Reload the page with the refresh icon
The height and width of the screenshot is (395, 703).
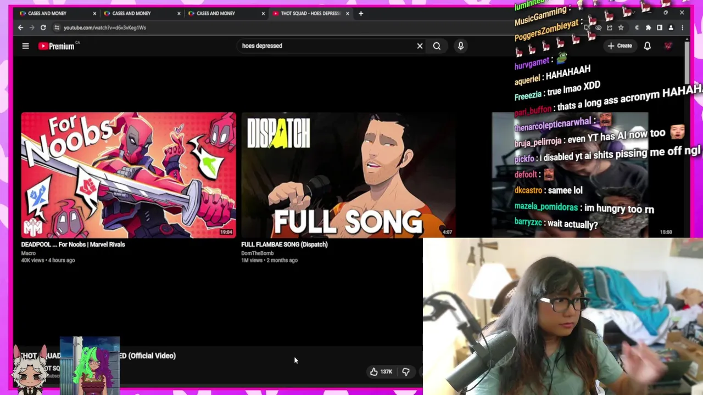click(43, 27)
